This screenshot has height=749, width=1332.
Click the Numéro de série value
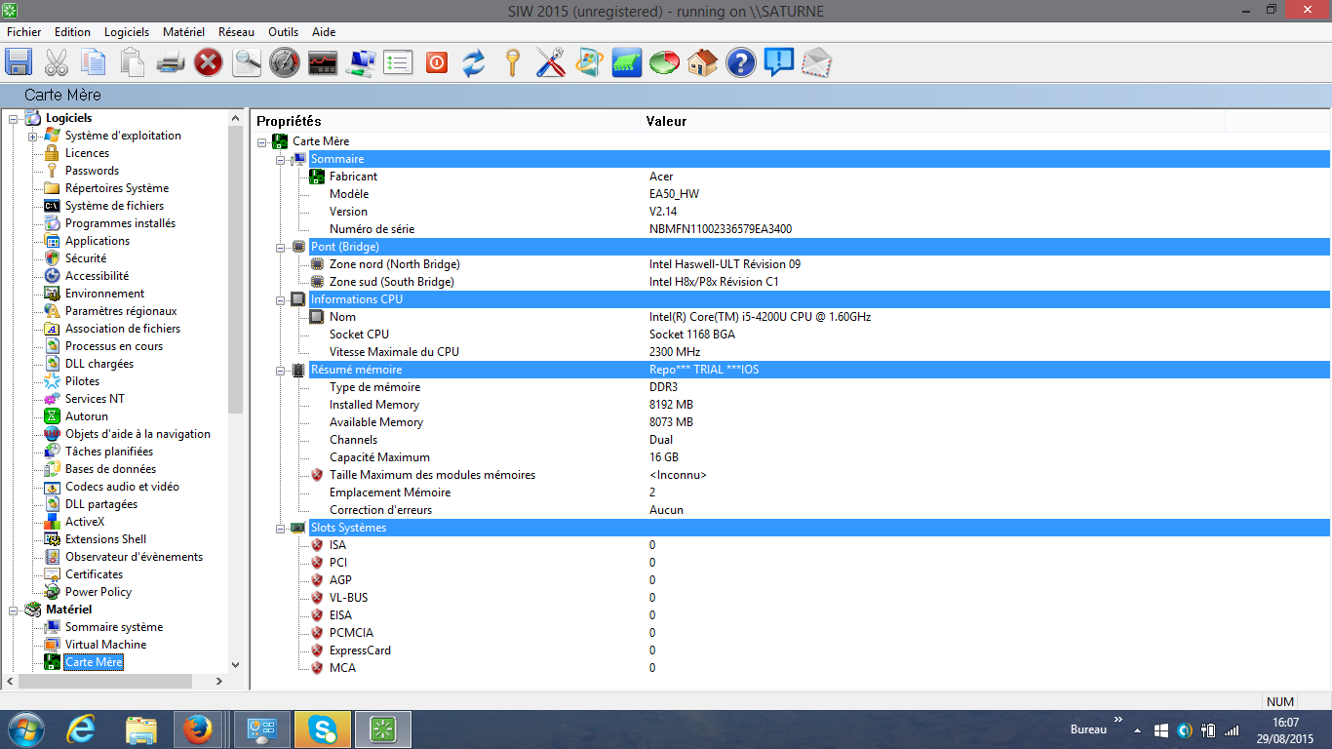coord(721,229)
